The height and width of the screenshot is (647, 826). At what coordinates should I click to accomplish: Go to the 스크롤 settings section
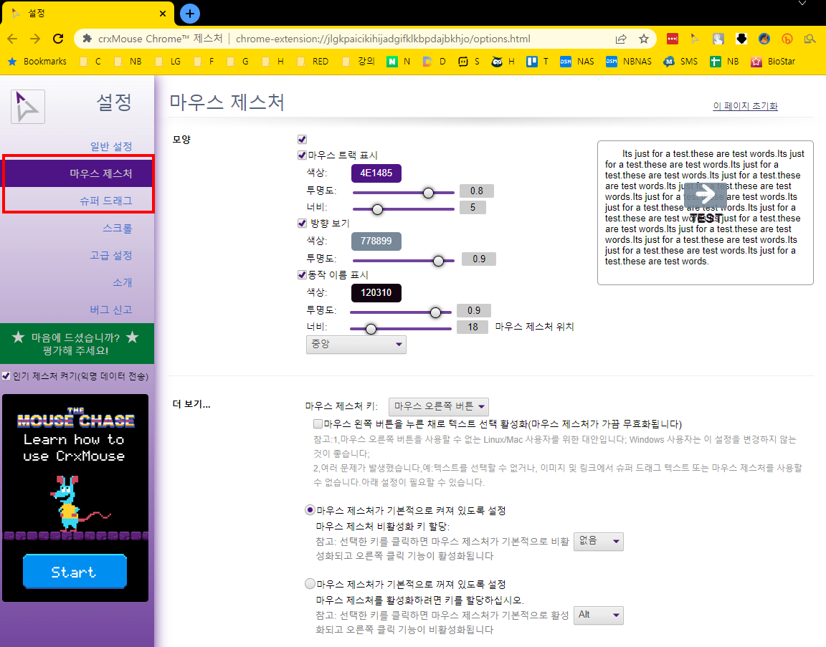pos(117,228)
